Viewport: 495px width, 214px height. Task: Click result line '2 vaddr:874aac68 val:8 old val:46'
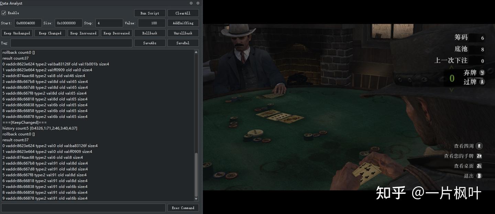tap(44, 76)
